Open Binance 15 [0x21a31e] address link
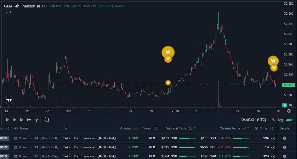Image resolution: width=297 pixels, height=159 pixels. (x=39, y=156)
